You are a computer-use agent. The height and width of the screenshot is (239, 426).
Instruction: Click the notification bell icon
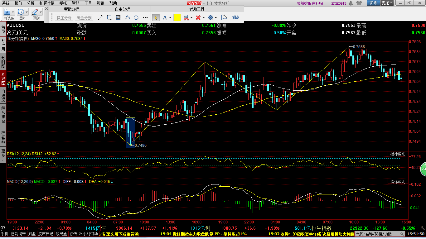pyautogui.click(x=351, y=3)
